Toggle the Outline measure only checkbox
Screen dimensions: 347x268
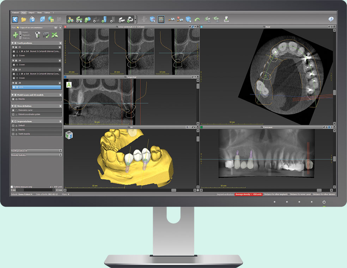point(12,187)
